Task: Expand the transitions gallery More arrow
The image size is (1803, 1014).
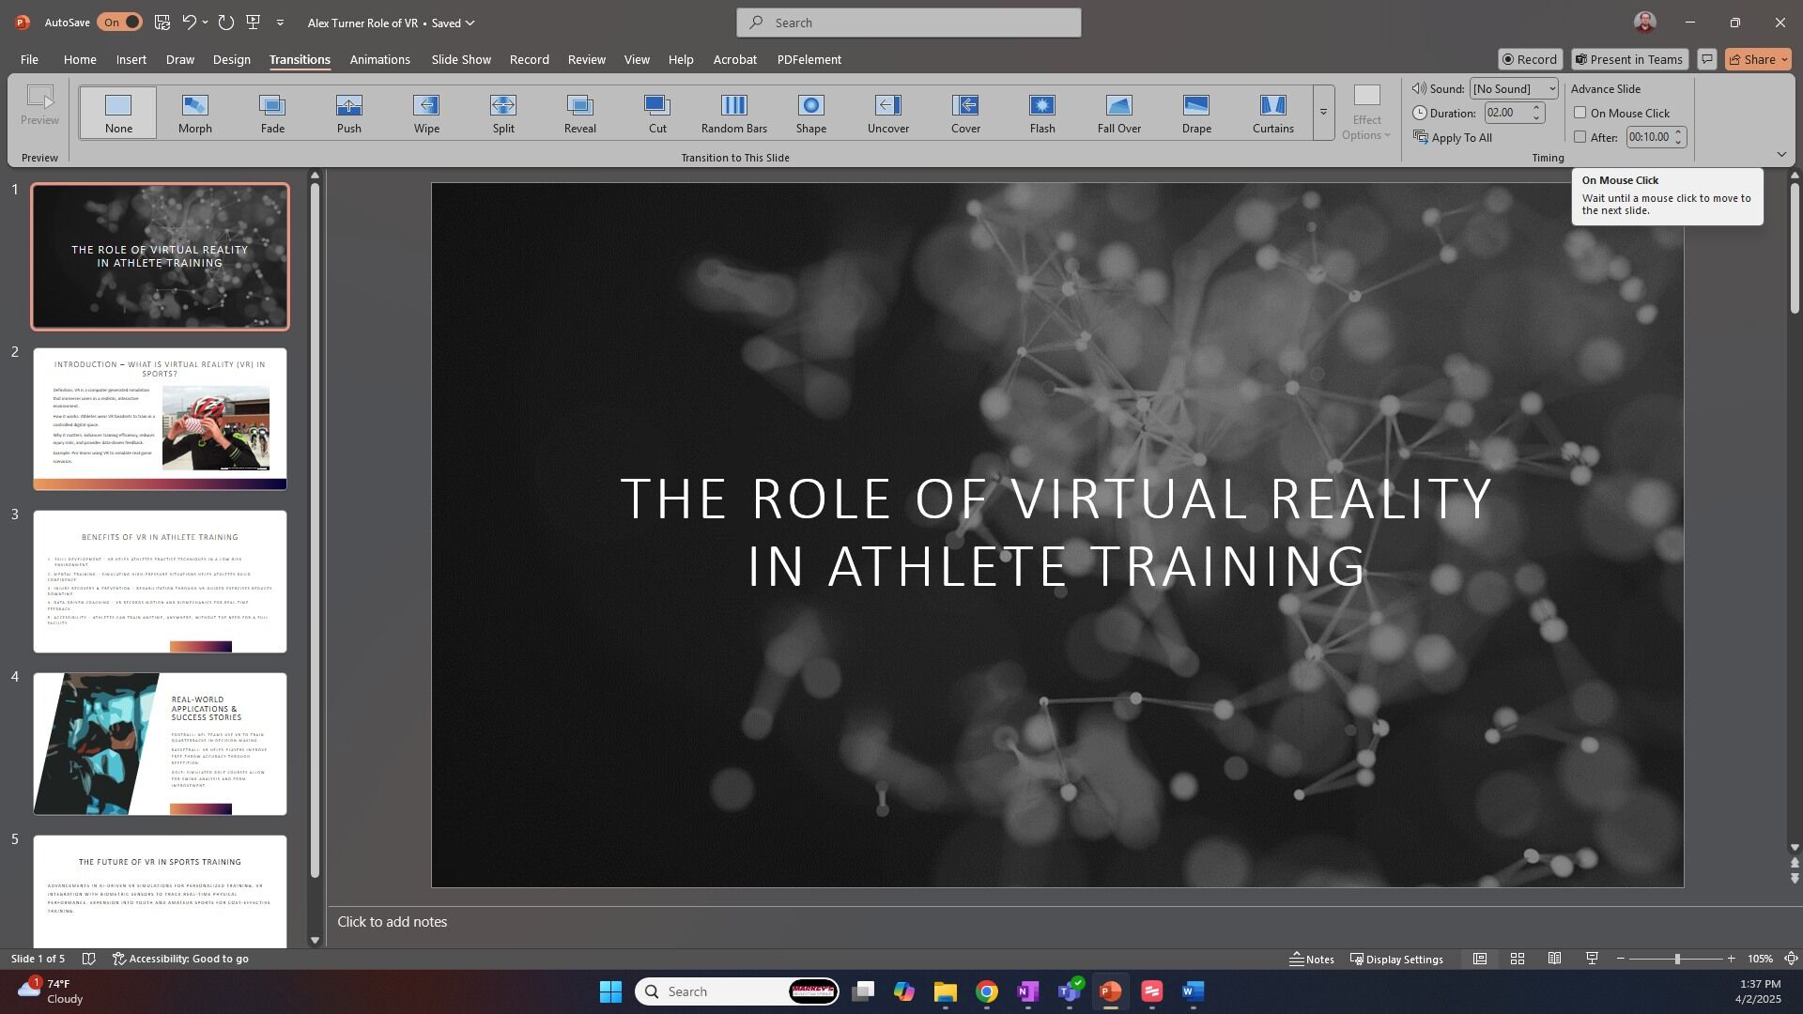Action: (1323, 113)
